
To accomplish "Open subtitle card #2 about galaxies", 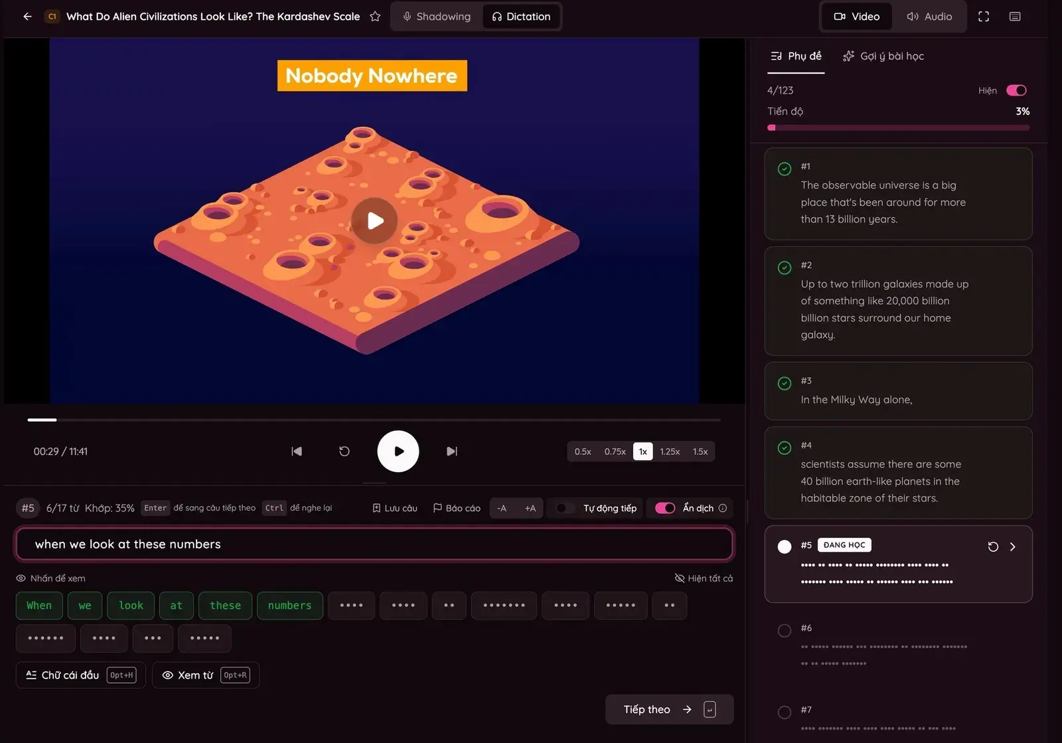I will (898, 301).
